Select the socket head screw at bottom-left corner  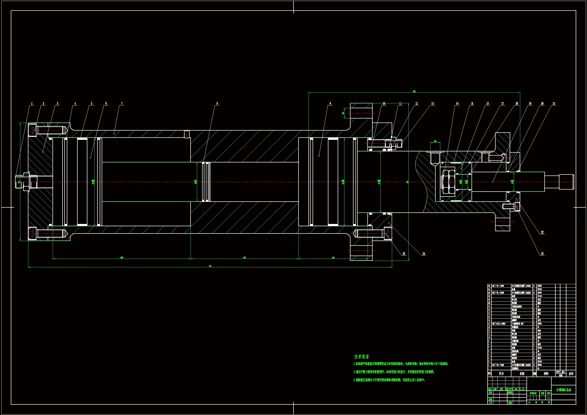pyautogui.click(x=32, y=233)
